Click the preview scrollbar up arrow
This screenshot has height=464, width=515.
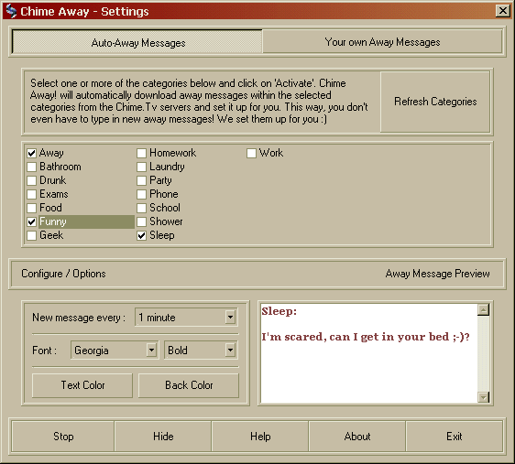point(484,309)
